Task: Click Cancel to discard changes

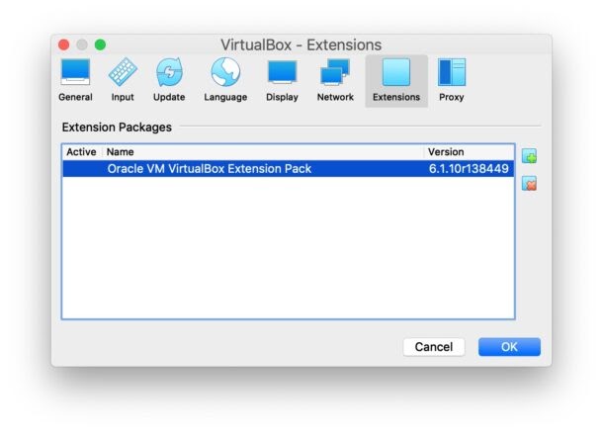Action: [x=434, y=347]
